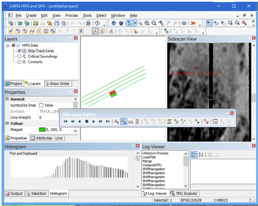This screenshot has width=258, height=206.
Task: Uncheck the Ship Track Lines layer
Action: coord(19,51)
